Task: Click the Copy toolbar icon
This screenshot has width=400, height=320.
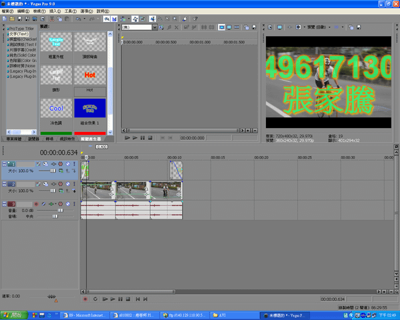Action: [x=59, y=19]
